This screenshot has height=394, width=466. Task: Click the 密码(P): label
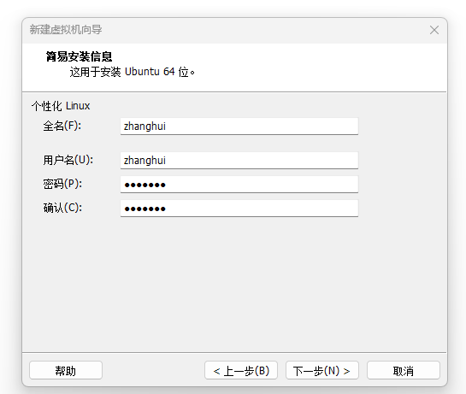pyautogui.click(x=62, y=184)
